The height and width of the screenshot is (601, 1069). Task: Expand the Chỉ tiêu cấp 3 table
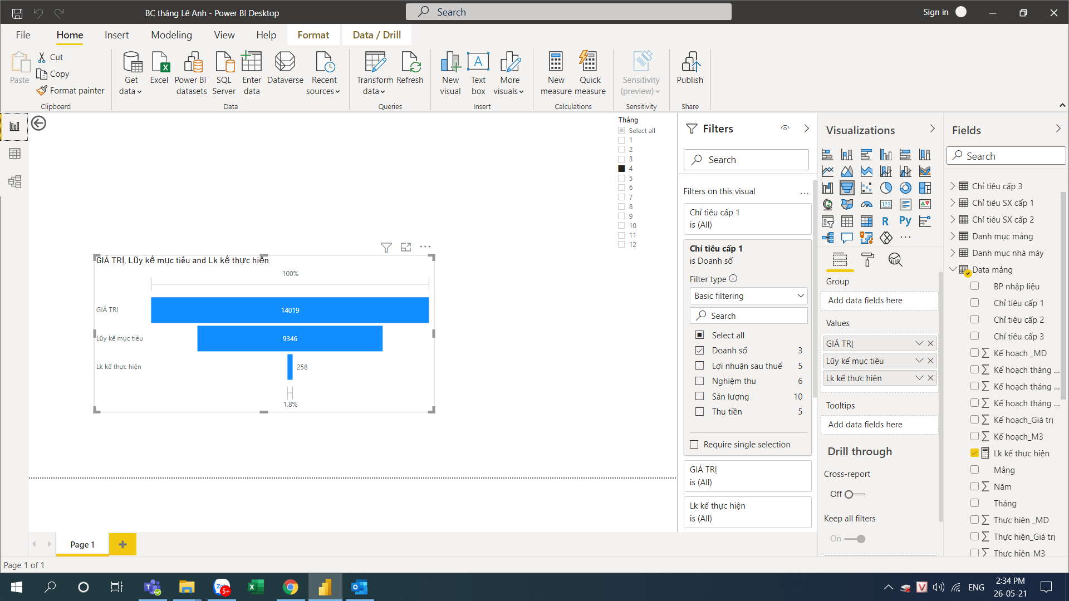pos(953,186)
